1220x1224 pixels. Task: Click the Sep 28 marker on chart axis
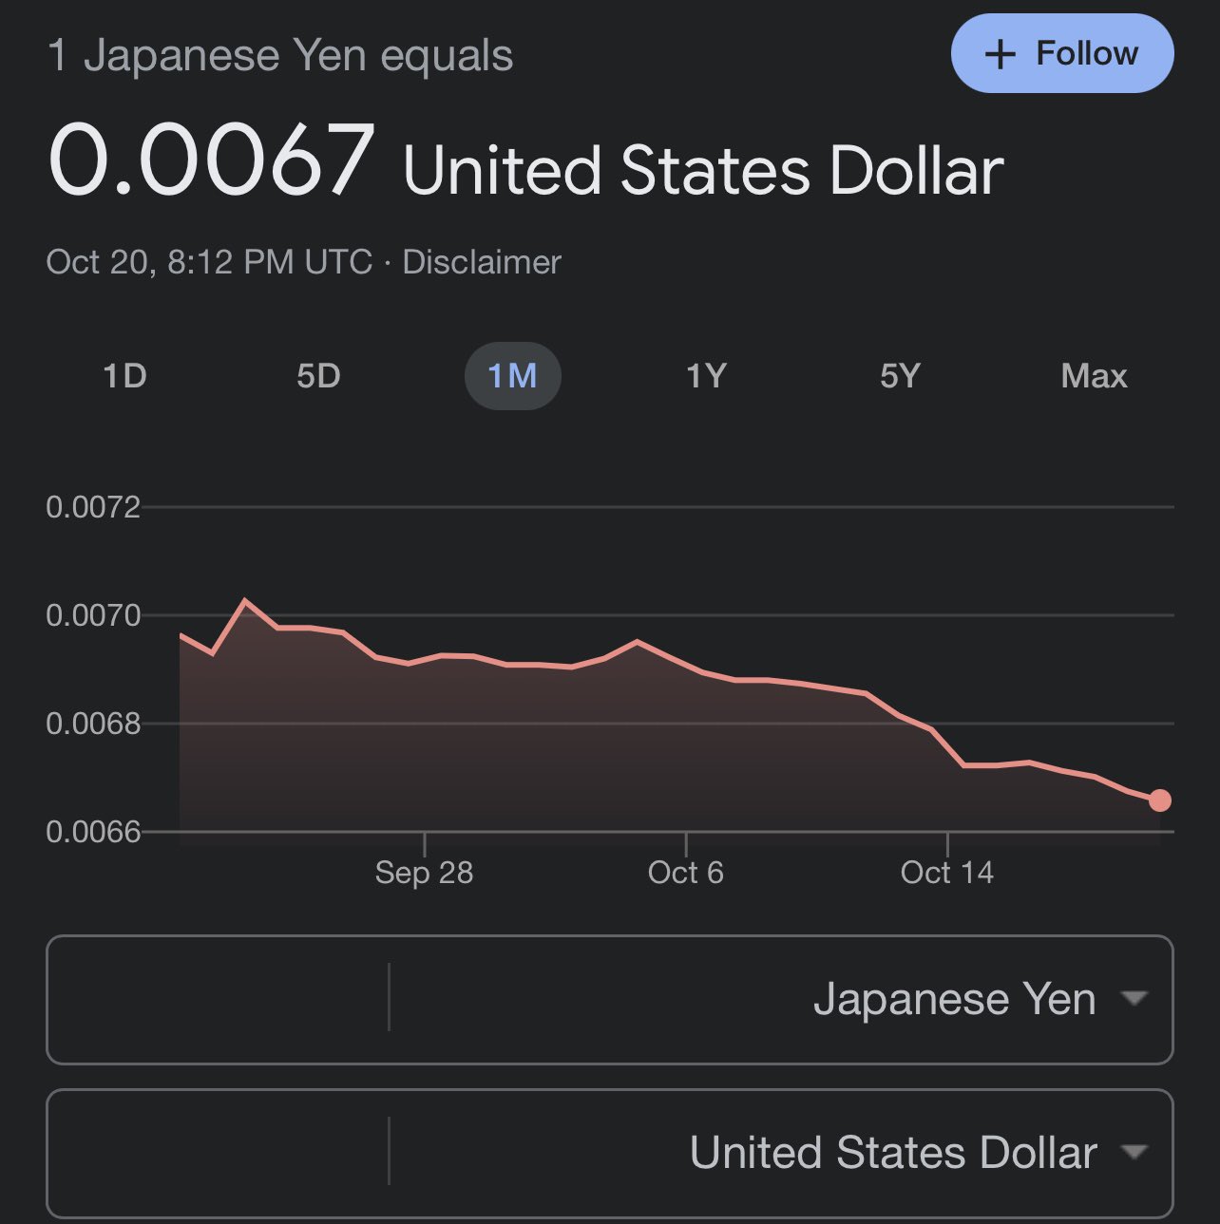pyautogui.click(x=424, y=872)
